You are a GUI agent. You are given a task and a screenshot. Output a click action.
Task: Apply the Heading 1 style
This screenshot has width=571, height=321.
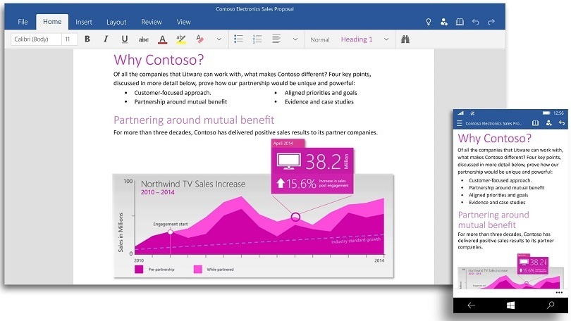[357, 39]
